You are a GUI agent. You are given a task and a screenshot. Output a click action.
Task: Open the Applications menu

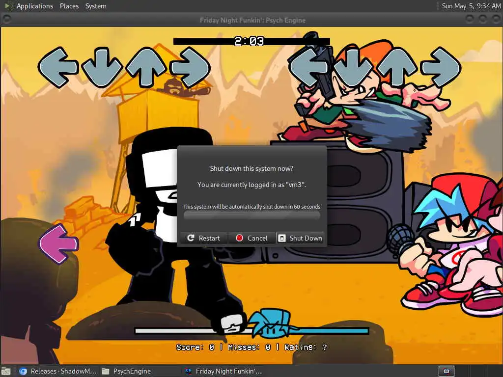click(x=35, y=6)
